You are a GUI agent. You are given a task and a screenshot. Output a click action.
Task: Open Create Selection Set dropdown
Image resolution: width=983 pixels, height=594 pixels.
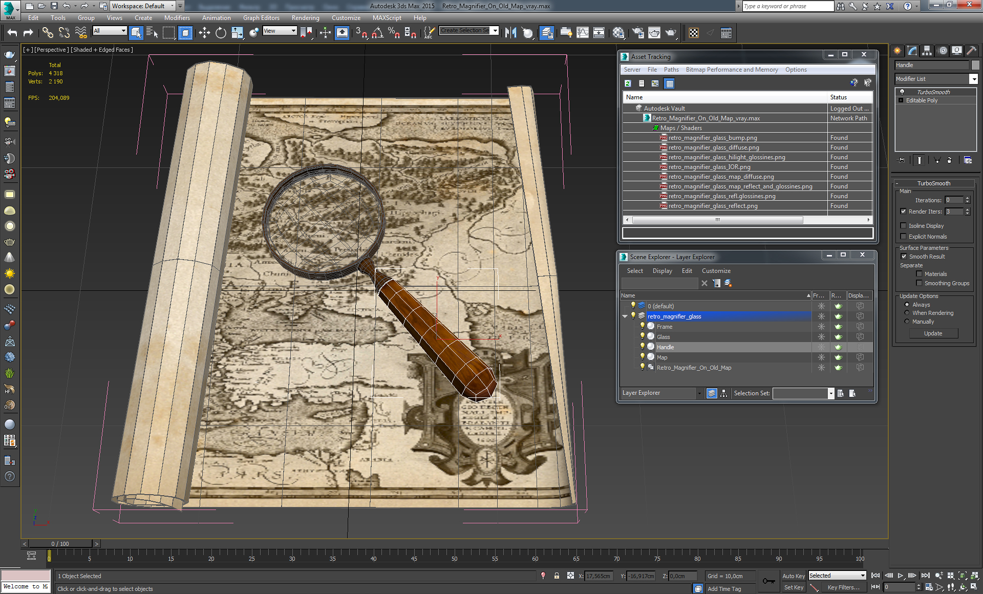[x=495, y=31]
